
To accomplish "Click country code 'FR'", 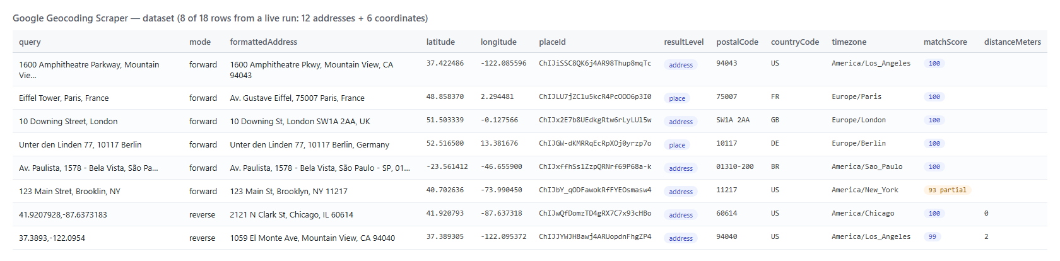I will pos(775,96).
